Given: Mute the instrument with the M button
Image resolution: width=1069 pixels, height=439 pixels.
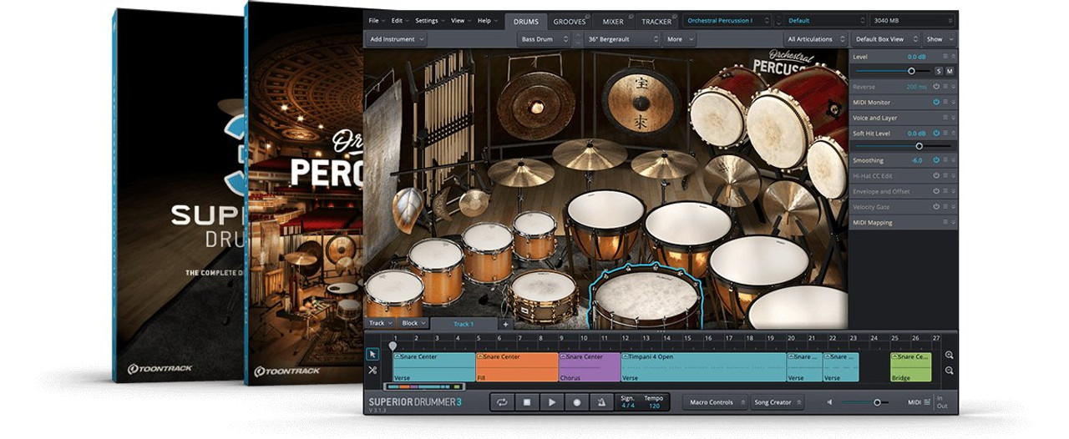Looking at the screenshot, I should tap(950, 71).
